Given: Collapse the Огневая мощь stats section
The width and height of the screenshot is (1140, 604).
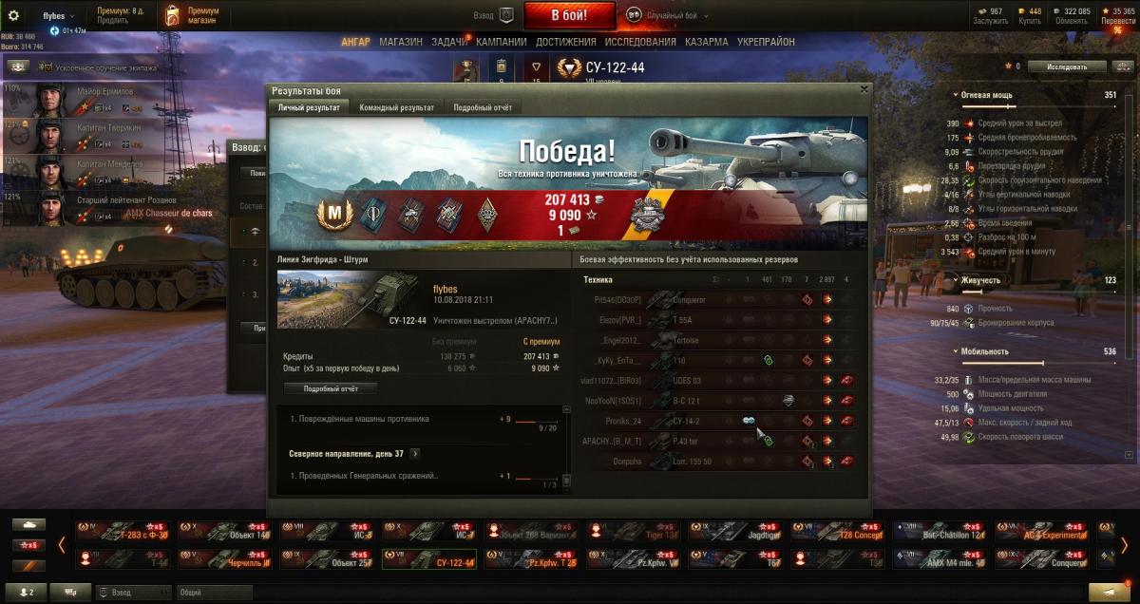Looking at the screenshot, I should coord(957,95).
